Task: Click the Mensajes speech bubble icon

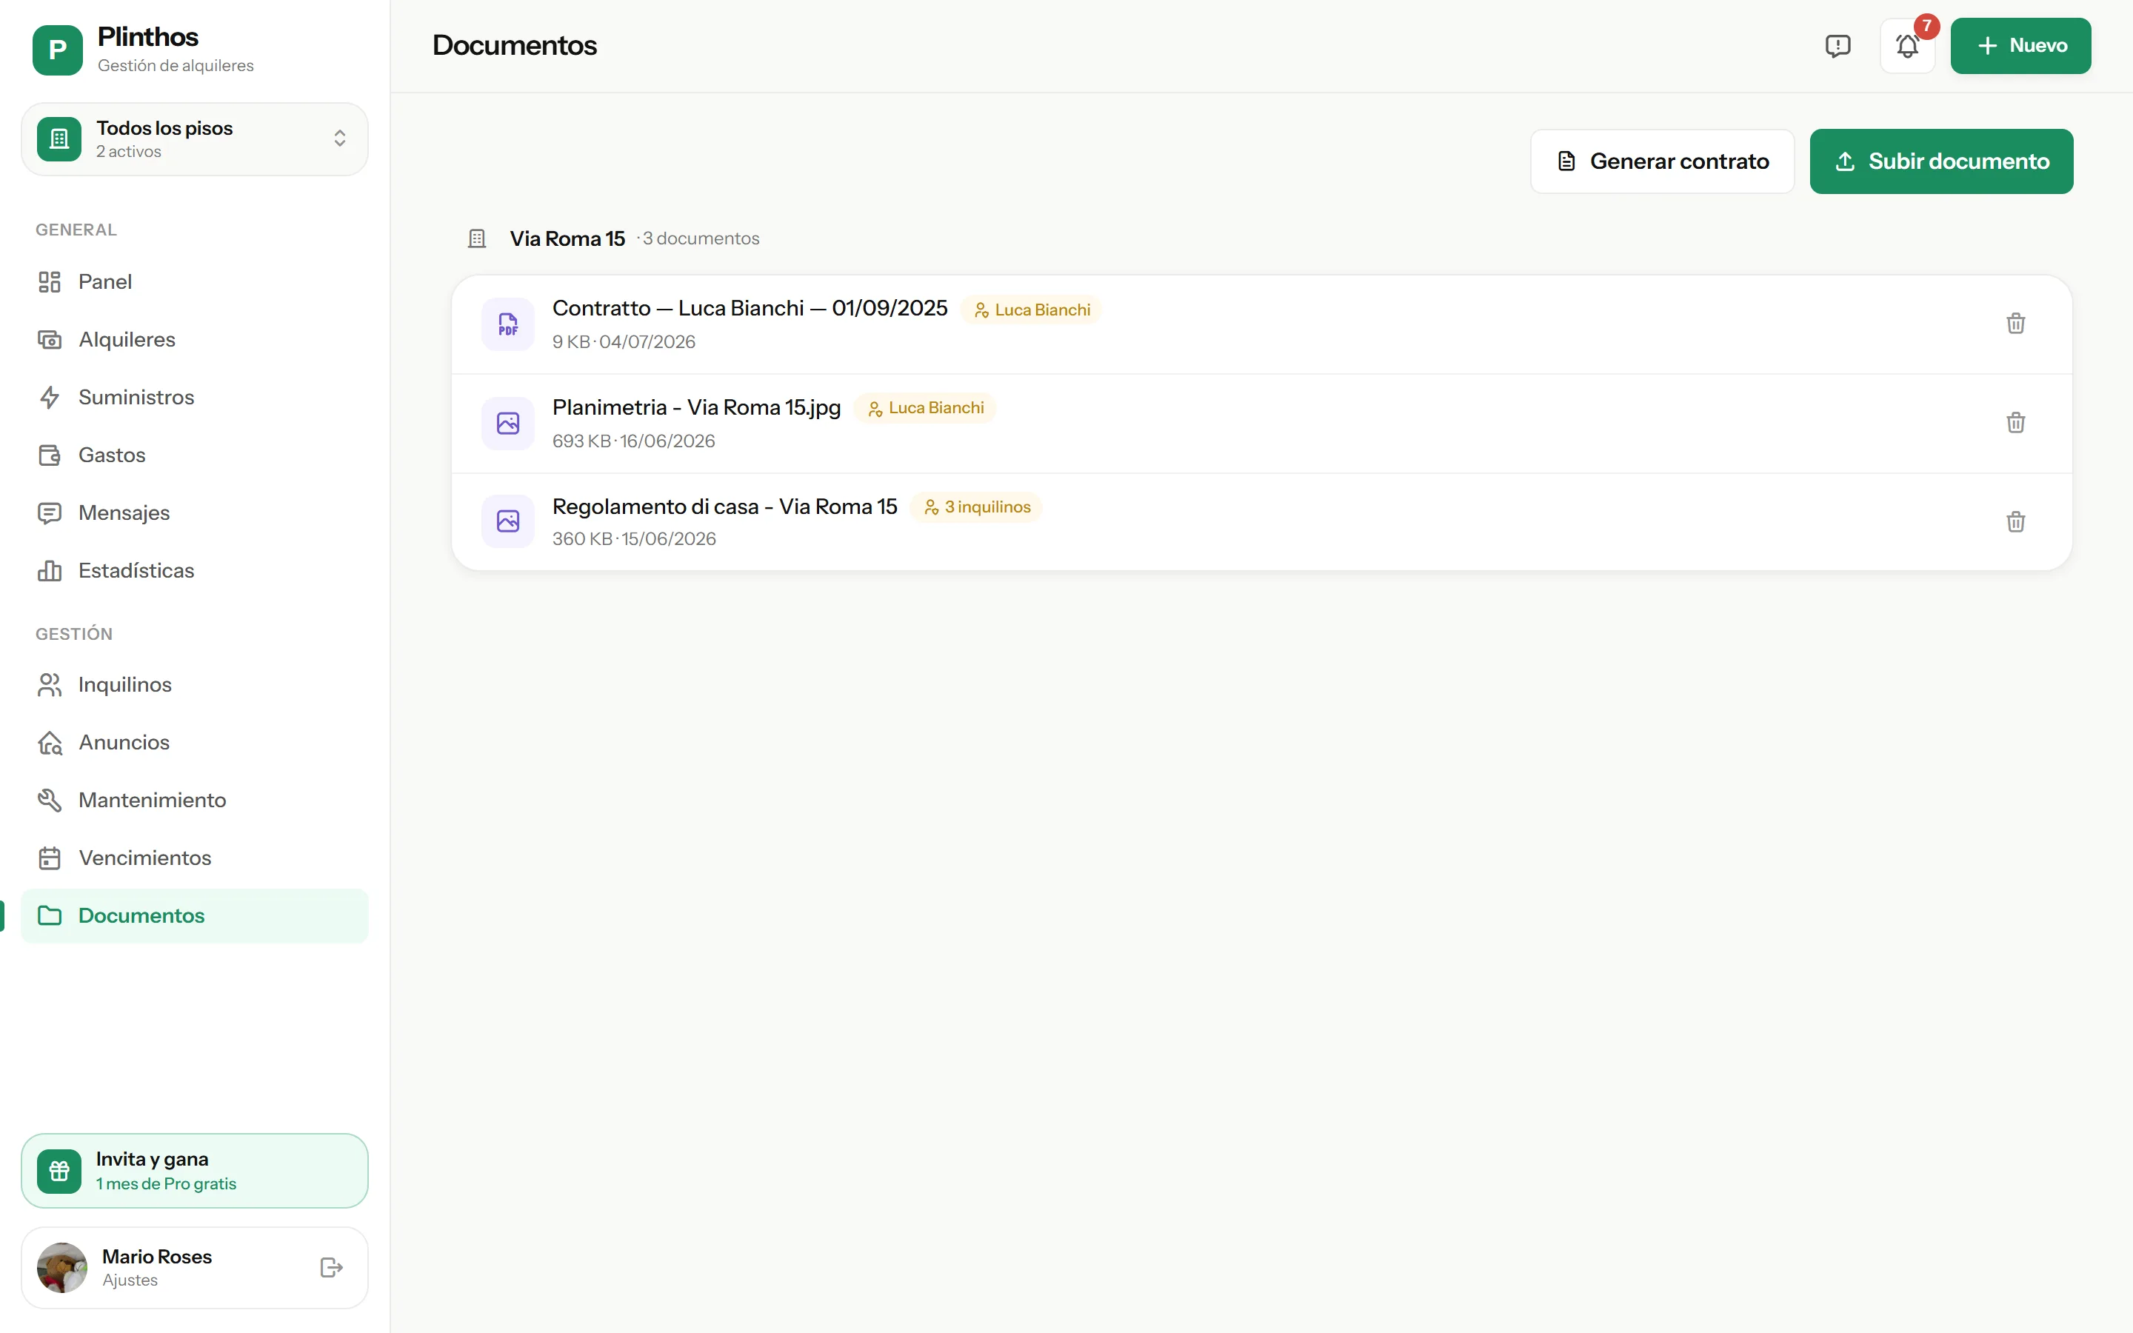Action: coord(50,512)
